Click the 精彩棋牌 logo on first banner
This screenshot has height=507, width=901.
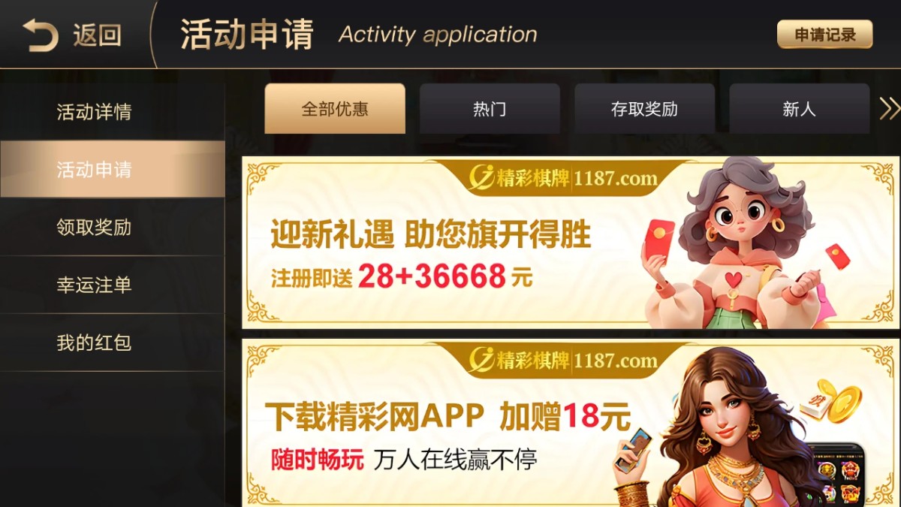[563, 178]
